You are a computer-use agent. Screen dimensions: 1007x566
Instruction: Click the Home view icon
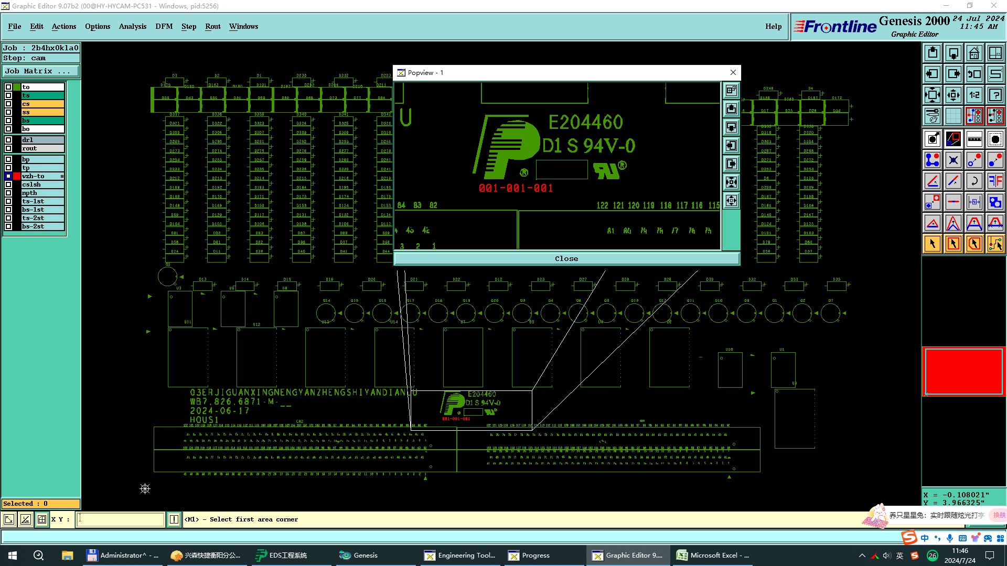click(974, 53)
